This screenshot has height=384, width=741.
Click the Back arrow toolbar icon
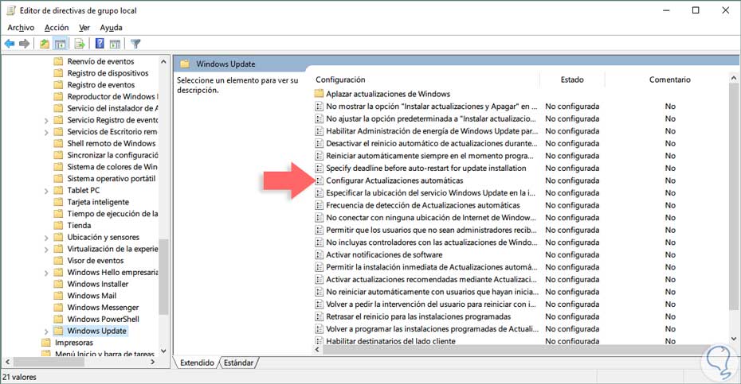point(10,44)
